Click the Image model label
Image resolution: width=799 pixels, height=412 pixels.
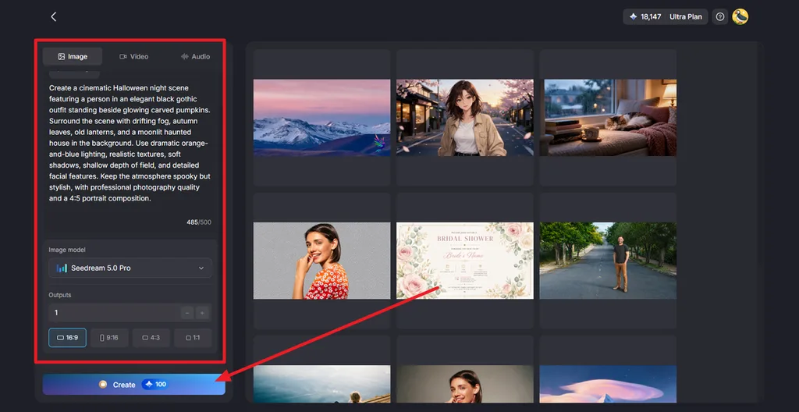click(67, 250)
